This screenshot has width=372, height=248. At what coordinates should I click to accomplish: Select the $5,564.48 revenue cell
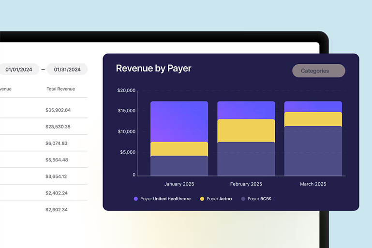point(57,160)
